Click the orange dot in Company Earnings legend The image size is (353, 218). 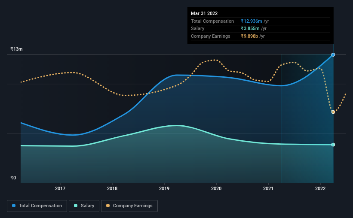tap(108, 206)
